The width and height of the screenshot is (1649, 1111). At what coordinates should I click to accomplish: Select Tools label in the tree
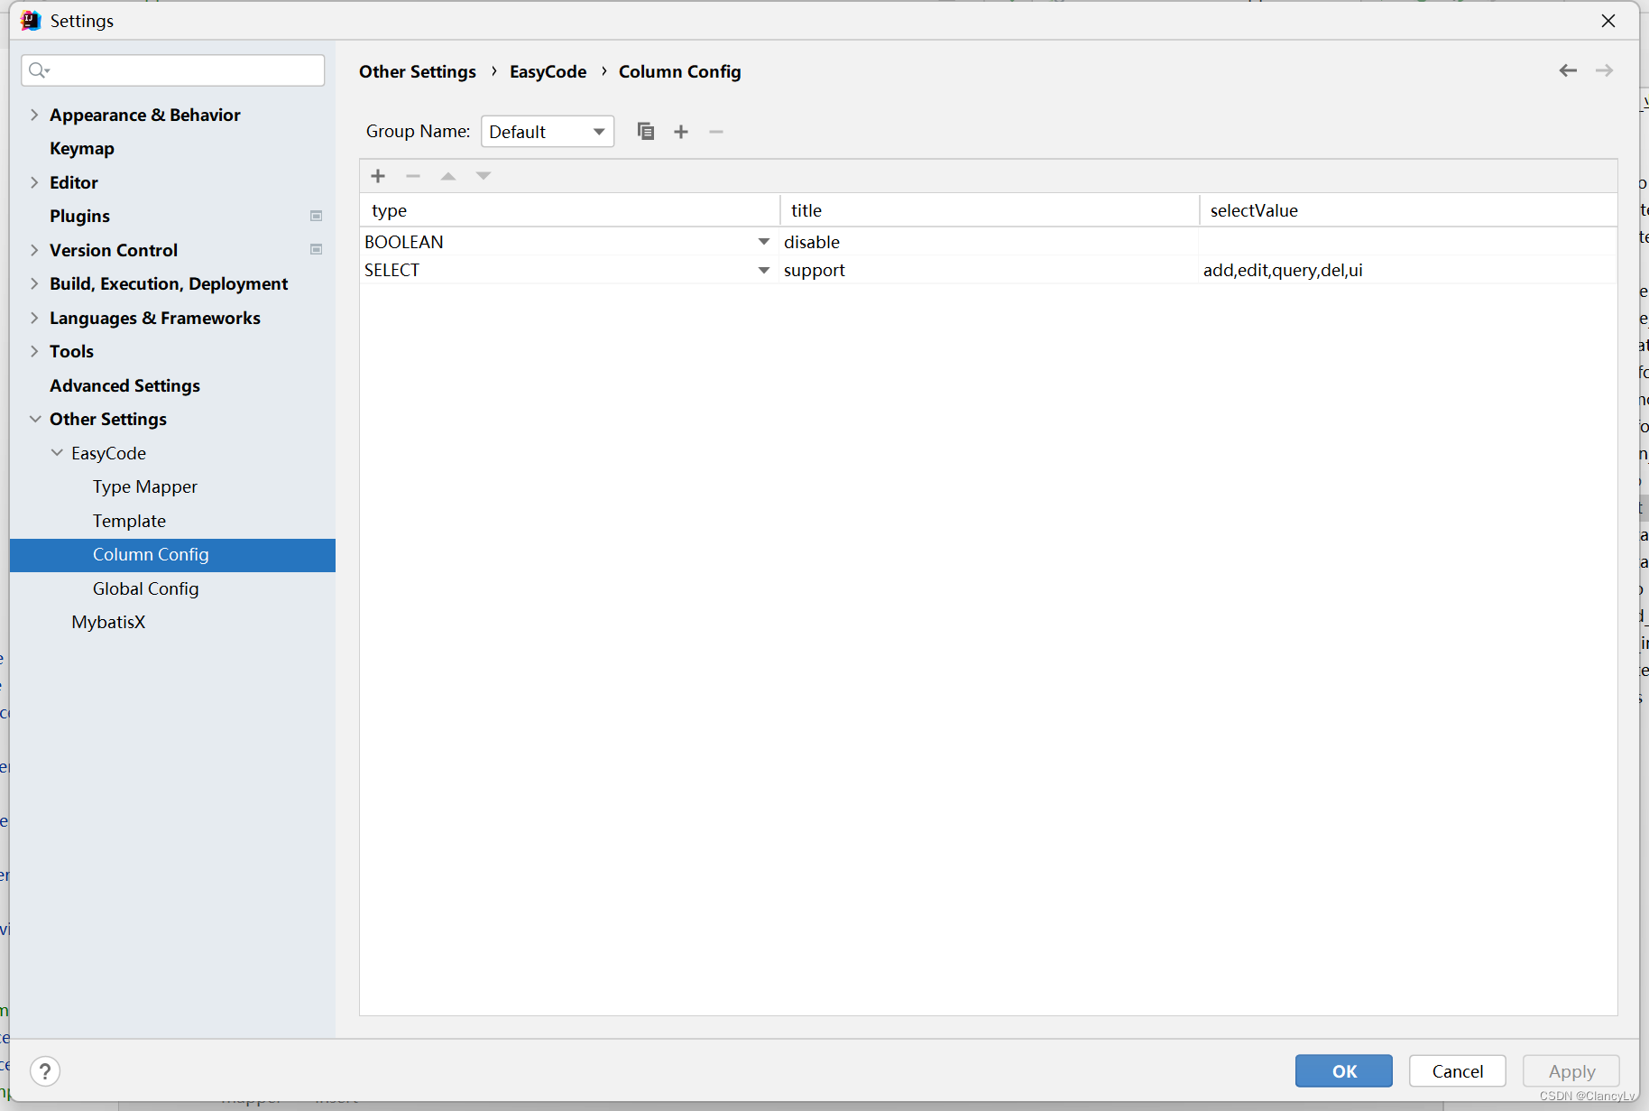72,351
